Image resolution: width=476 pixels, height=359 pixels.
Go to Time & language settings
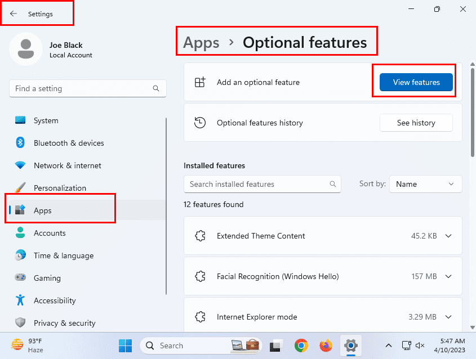tap(87, 255)
